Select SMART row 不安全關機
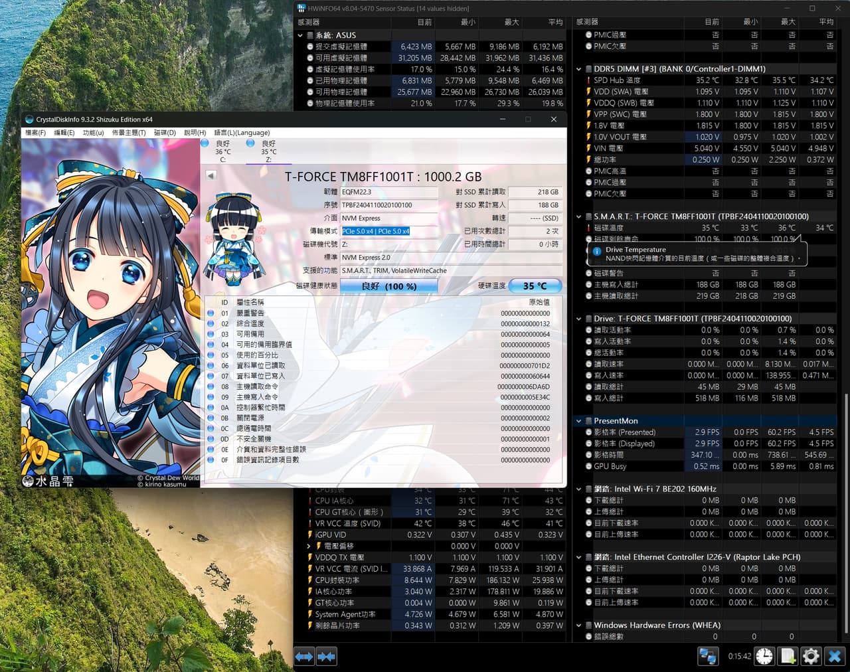This screenshot has height=672, width=850. [384, 439]
